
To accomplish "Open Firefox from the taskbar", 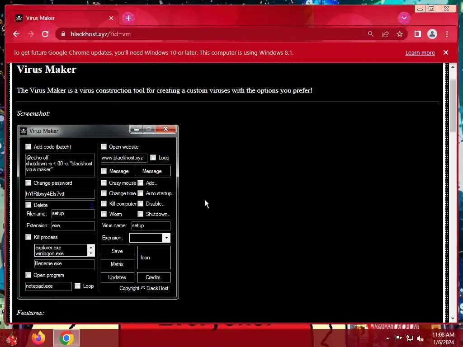I will pyautogui.click(x=38, y=338).
